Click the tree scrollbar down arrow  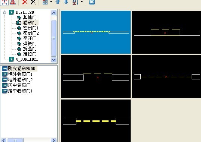(x=54, y=60)
